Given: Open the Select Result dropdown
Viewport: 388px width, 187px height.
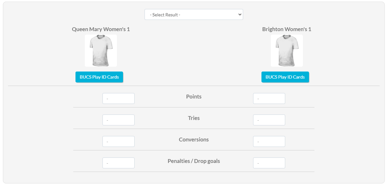Looking at the screenshot, I should tap(194, 14).
